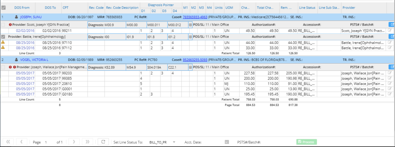Open case link 952663255-5093

tap(195, 60)
